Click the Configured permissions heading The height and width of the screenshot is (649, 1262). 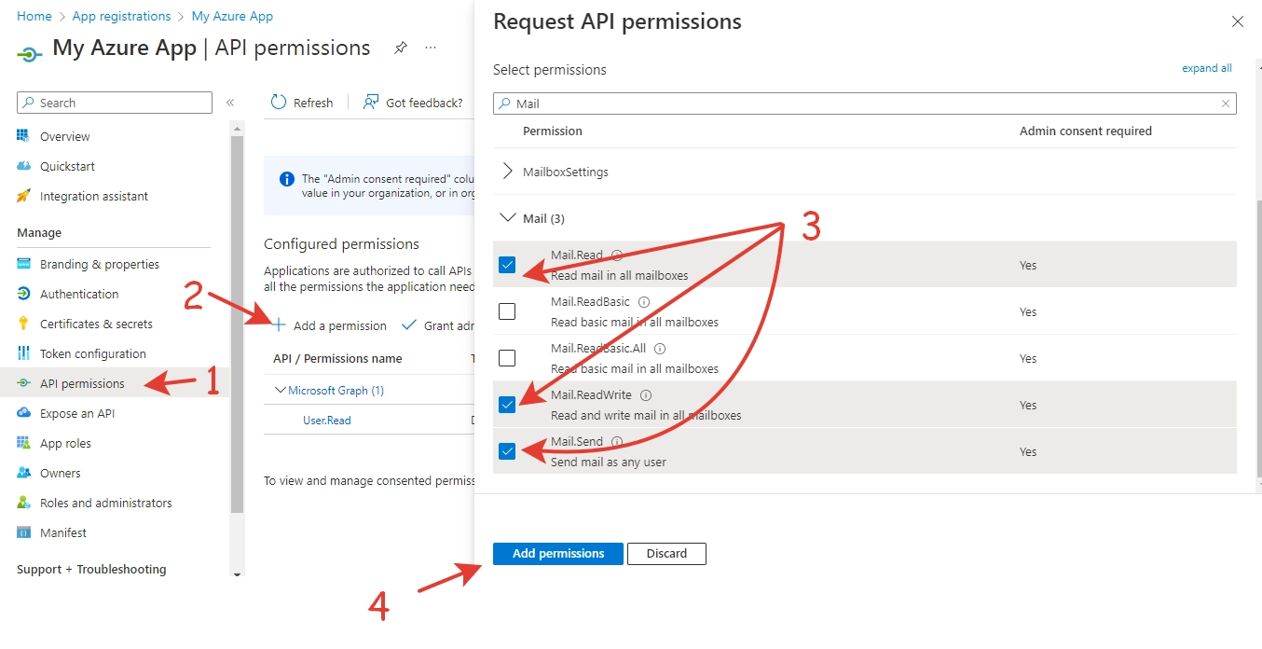[341, 243]
